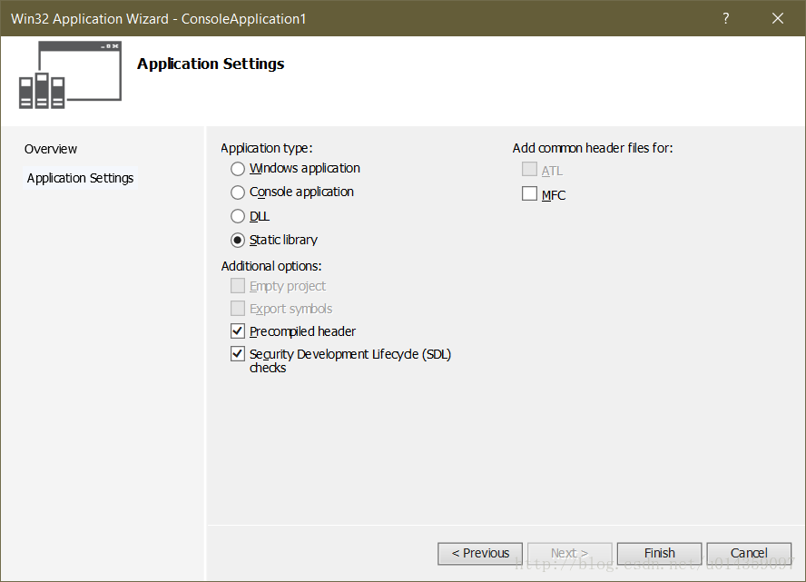
Task: Go back with the Previous button
Action: point(480,553)
